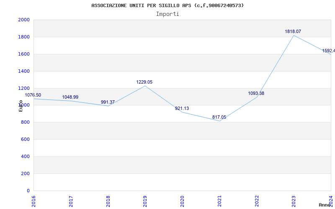Click the 600 y-axis value
335x209 pixels.
(x=25, y=140)
